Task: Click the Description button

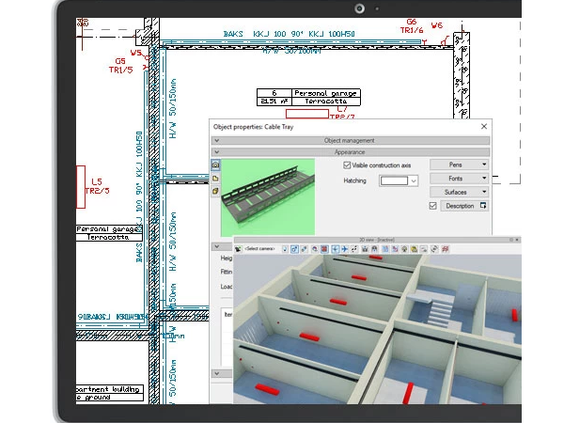Action: click(464, 206)
